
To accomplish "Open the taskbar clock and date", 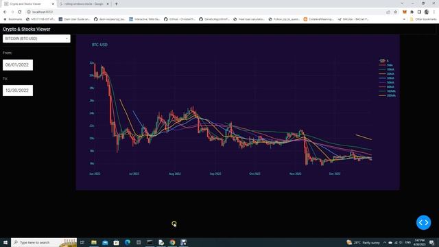I will point(419,242).
